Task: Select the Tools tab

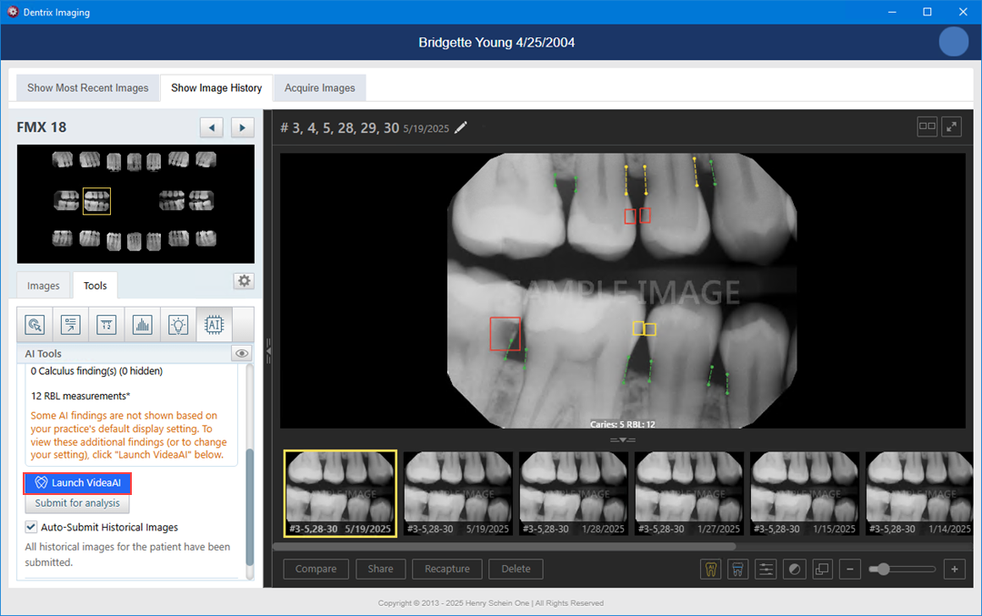Action: coord(95,286)
